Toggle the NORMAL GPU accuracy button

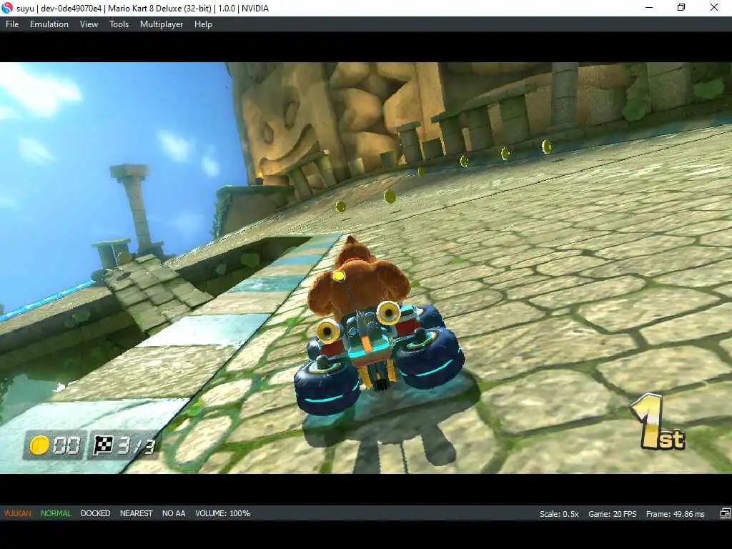[x=56, y=513]
